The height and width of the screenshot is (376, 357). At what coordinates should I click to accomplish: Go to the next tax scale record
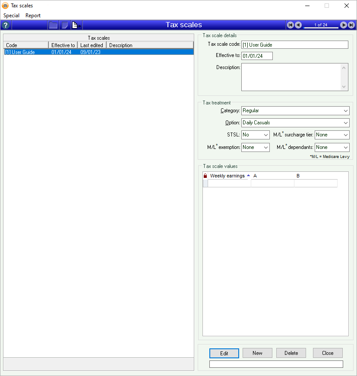pyautogui.click(x=344, y=25)
